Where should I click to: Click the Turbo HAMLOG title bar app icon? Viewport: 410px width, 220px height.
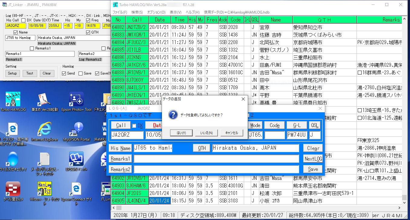click(115, 5)
